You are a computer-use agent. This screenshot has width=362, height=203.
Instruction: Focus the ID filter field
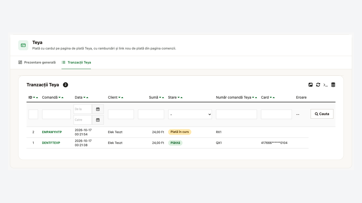(x=33, y=114)
